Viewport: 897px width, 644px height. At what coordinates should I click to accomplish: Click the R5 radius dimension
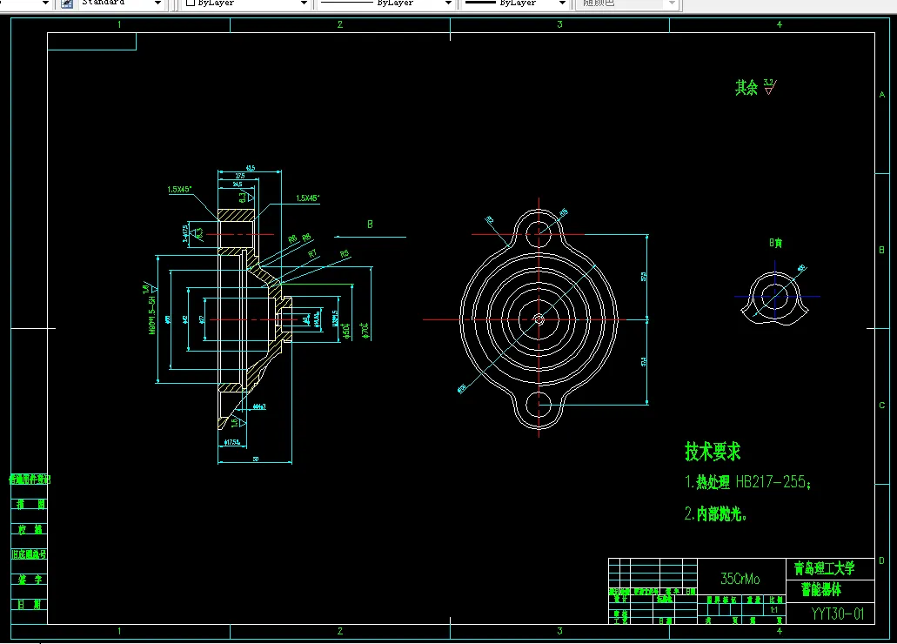344,253
